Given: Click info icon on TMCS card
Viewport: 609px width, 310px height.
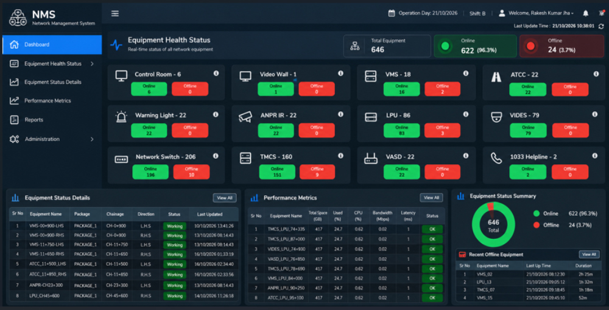Looking at the screenshot, I should pos(340,156).
